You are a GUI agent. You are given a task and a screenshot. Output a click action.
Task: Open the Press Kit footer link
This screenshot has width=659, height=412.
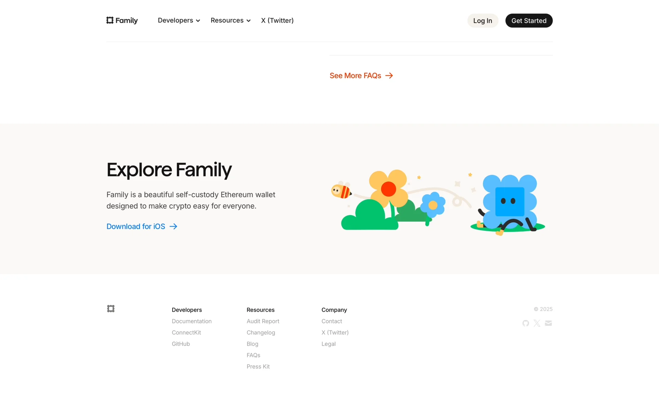(x=258, y=366)
